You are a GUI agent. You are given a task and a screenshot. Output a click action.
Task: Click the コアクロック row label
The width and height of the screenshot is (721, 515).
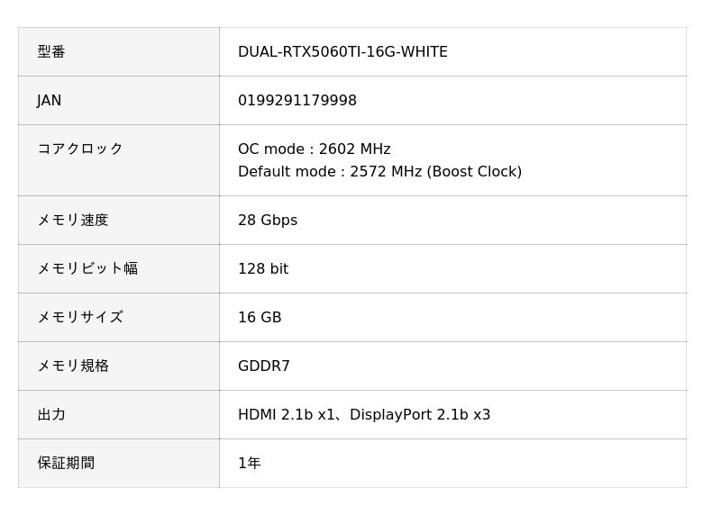coord(80,149)
